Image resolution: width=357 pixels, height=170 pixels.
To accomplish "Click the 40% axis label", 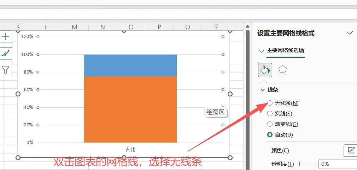I will (29, 107).
